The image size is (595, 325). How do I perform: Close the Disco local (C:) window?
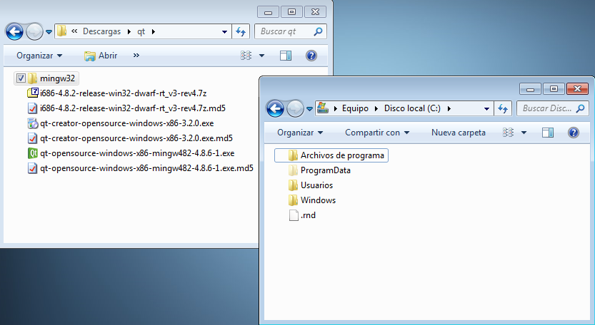coord(577,89)
